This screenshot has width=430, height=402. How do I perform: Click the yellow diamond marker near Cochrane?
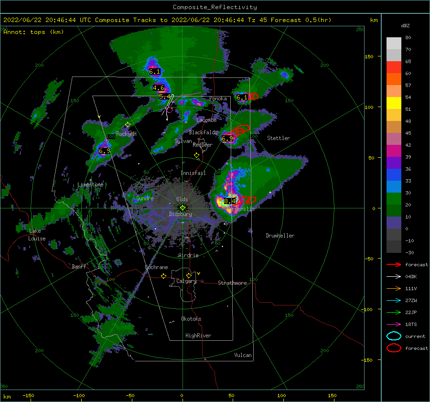click(164, 276)
